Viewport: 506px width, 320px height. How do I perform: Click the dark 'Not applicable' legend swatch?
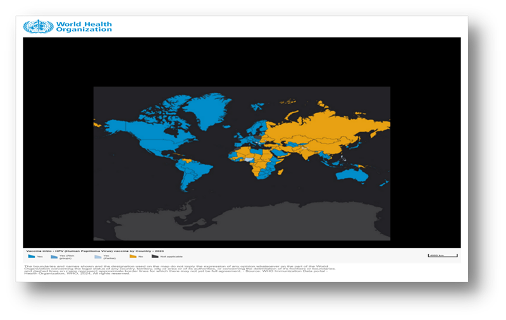pyautogui.click(x=155, y=257)
